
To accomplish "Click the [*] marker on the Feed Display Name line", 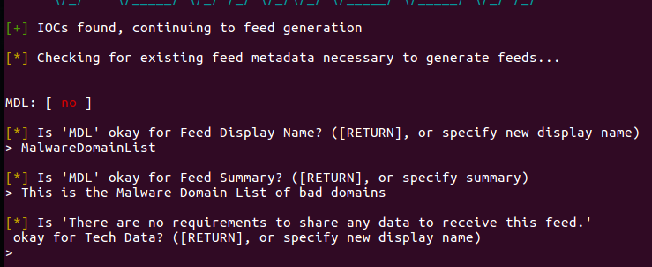I will 17,133.
